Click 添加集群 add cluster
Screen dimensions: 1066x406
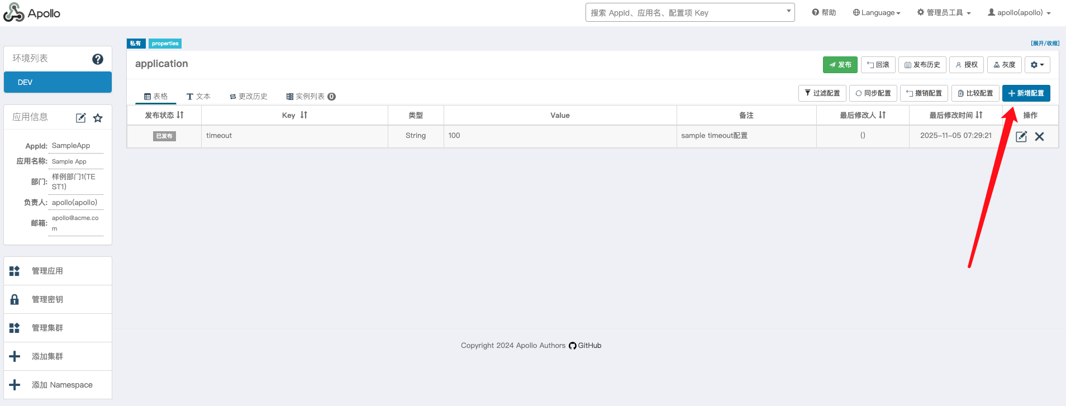58,356
